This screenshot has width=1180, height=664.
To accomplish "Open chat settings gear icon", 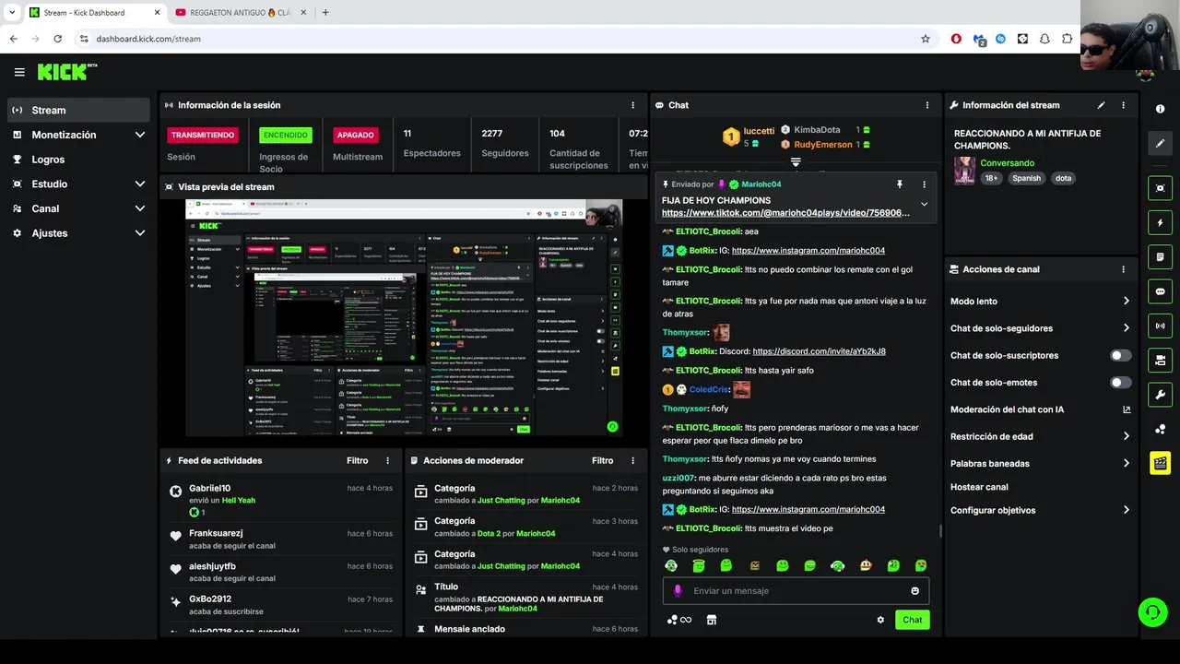I will tap(880, 620).
